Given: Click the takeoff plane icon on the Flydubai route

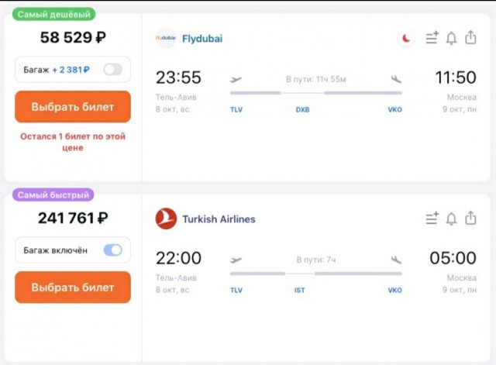Looking at the screenshot, I should pos(236,79).
